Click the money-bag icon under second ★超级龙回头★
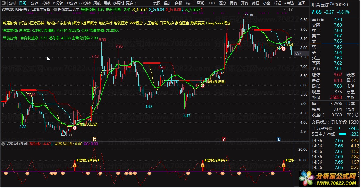This screenshot has width=361, height=188. 203,165
